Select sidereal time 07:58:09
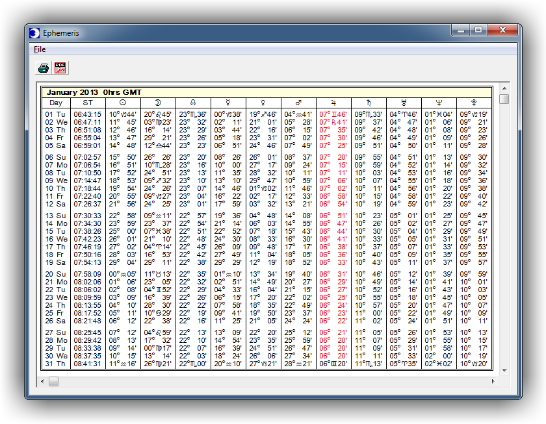Viewport: 546px width, 424px height. click(x=87, y=274)
